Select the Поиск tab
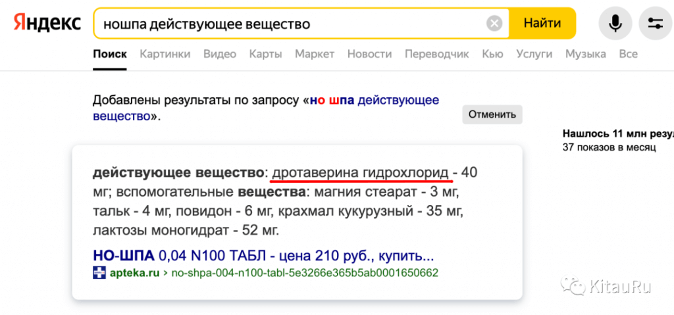 tap(110, 54)
